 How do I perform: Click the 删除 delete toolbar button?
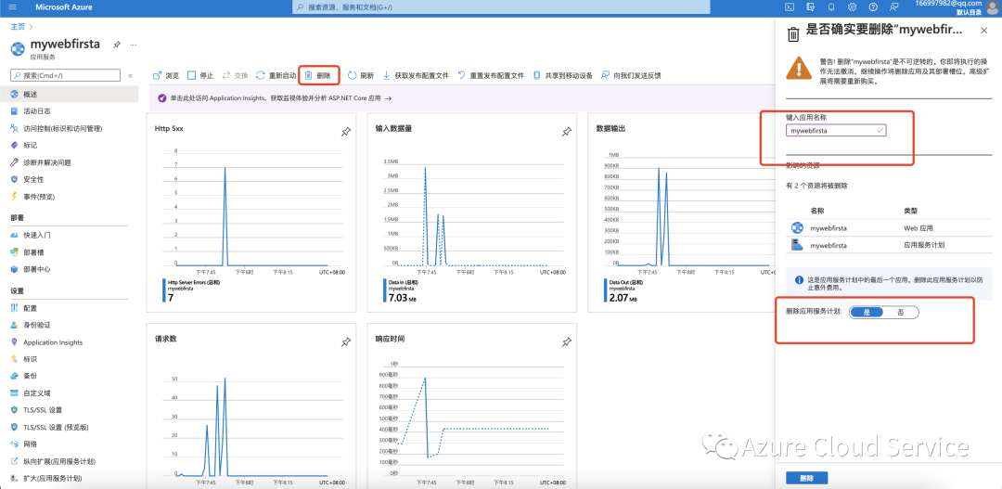(x=318, y=75)
